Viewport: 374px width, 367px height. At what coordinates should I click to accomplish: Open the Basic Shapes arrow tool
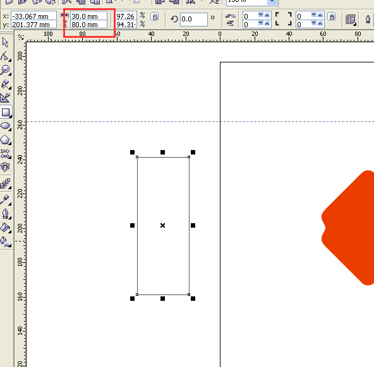pyautogui.click(x=5, y=153)
